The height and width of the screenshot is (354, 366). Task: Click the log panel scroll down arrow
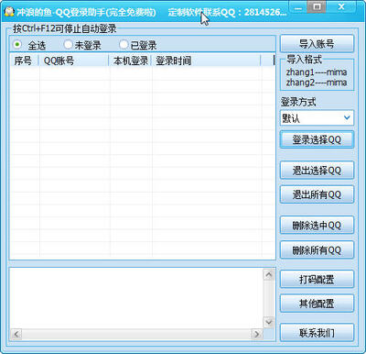coord(269,322)
